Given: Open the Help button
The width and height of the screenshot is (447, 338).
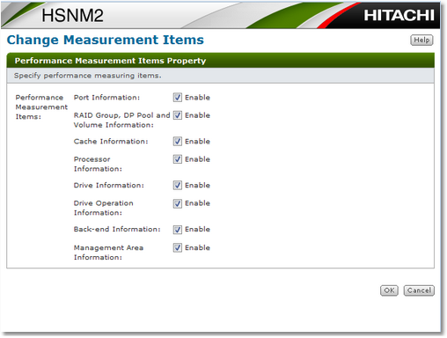Looking at the screenshot, I should click(x=421, y=40).
